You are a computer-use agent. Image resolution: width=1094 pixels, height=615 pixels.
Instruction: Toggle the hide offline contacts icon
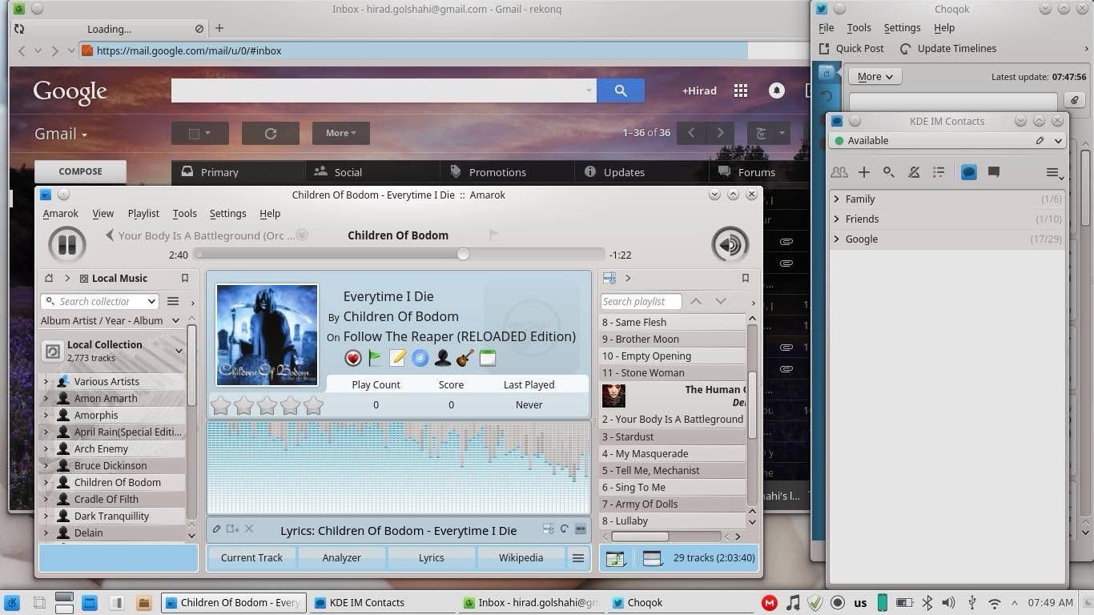(x=914, y=172)
